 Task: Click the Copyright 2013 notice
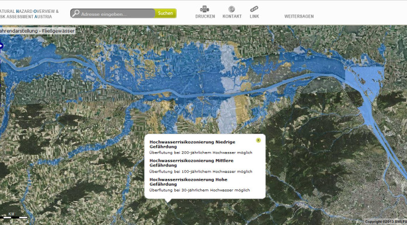(386, 221)
